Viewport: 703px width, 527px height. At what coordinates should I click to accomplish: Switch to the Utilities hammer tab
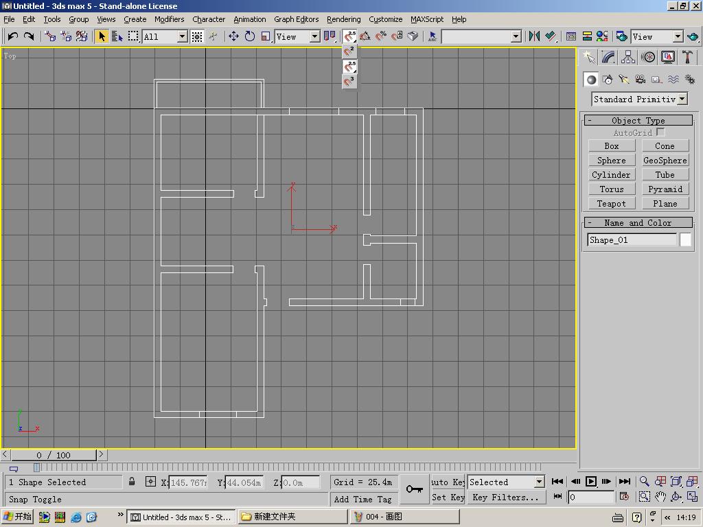(687, 57)
